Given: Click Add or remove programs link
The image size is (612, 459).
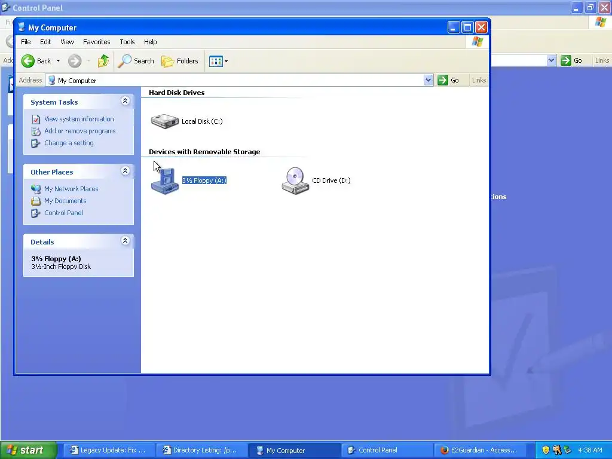Looking at the screenshot, I should (x=79, y=131).
